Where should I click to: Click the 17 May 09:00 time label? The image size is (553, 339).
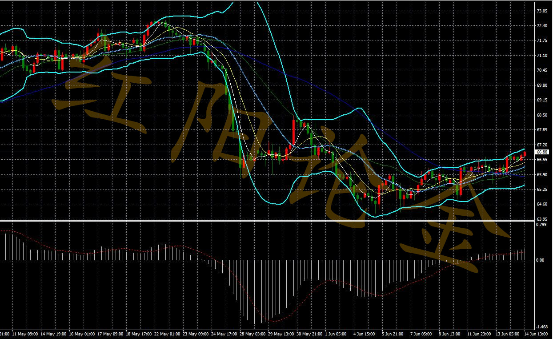click(110, 334)
